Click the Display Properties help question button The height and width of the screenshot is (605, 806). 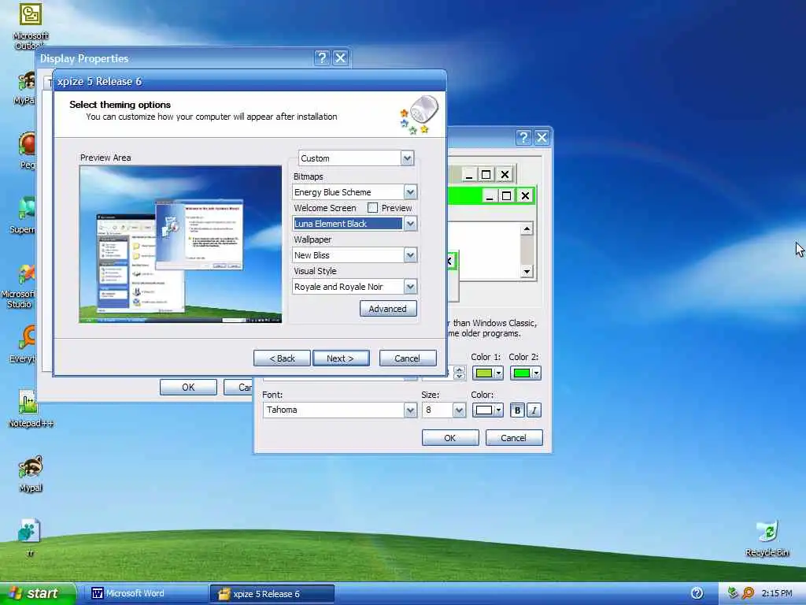(x=322, y=58)
